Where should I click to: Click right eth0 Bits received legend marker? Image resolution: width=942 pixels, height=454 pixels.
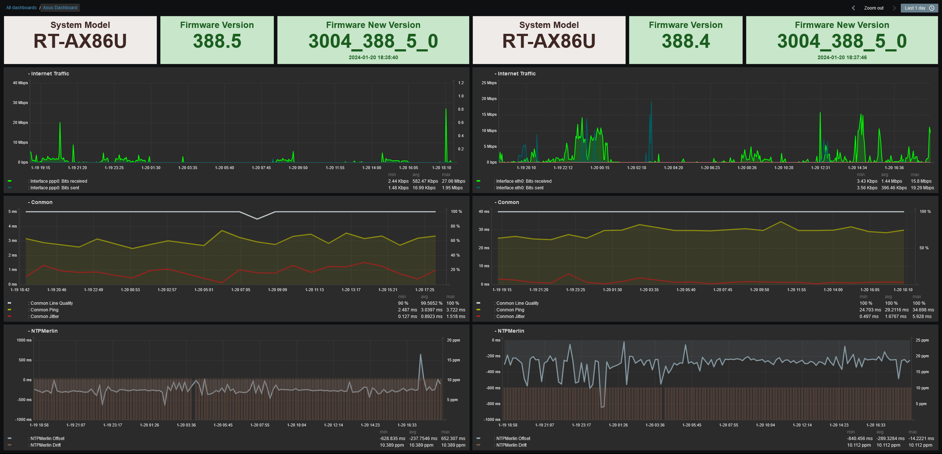pos(478,181)
